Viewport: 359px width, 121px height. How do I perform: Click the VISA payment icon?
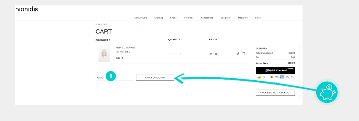coord(277,77)
